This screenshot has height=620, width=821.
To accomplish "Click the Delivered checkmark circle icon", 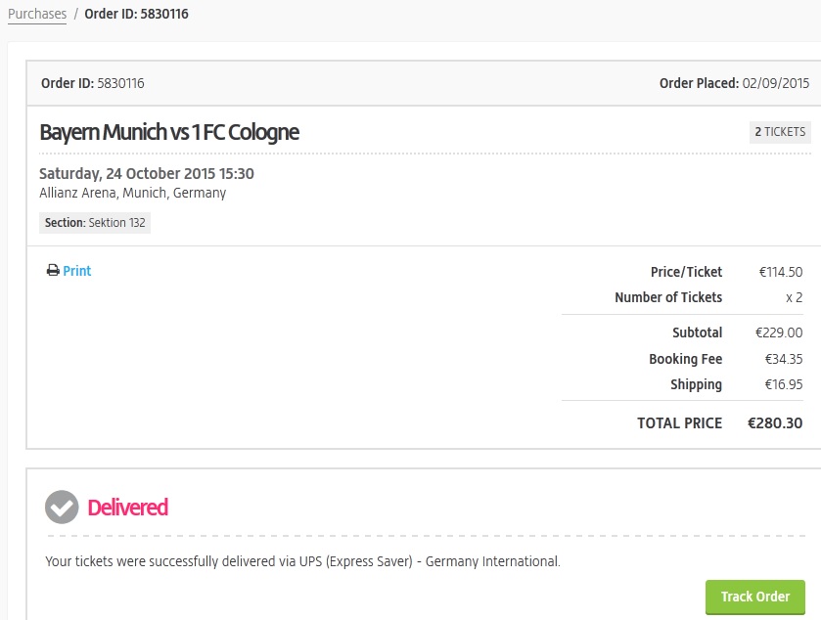I will 63,507.
